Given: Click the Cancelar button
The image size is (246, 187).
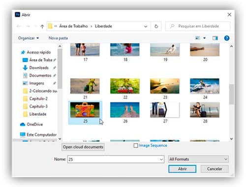Looking at the screenshot, I should click(x=215, y=169).
